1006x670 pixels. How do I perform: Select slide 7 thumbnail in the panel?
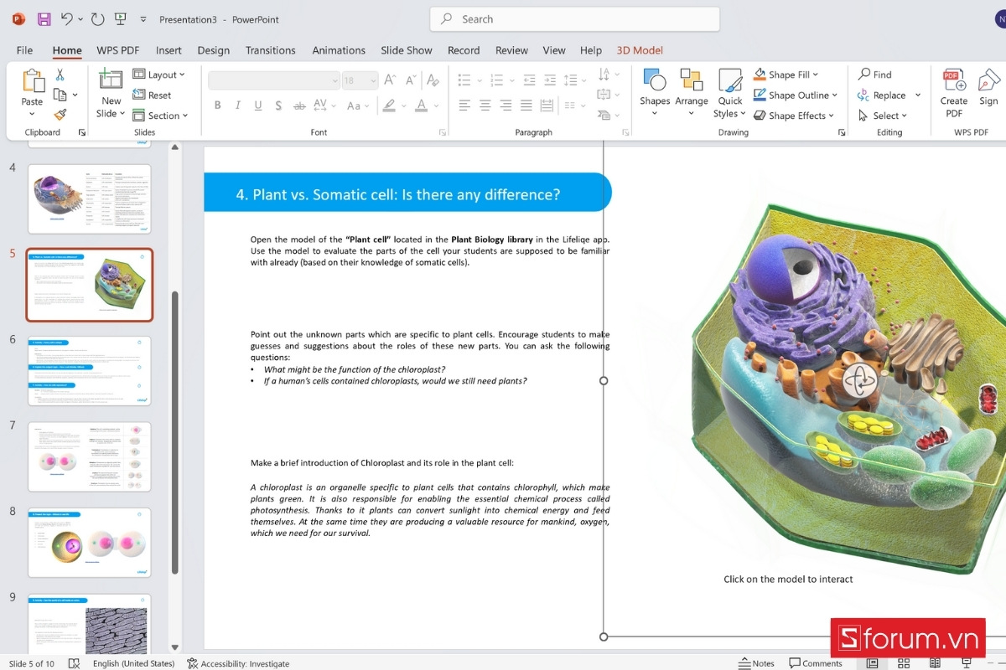coord(89,456)
